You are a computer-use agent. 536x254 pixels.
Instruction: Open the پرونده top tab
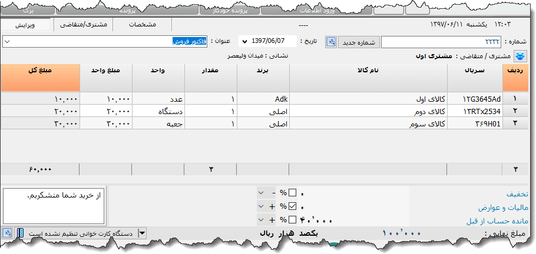point(127,11)
